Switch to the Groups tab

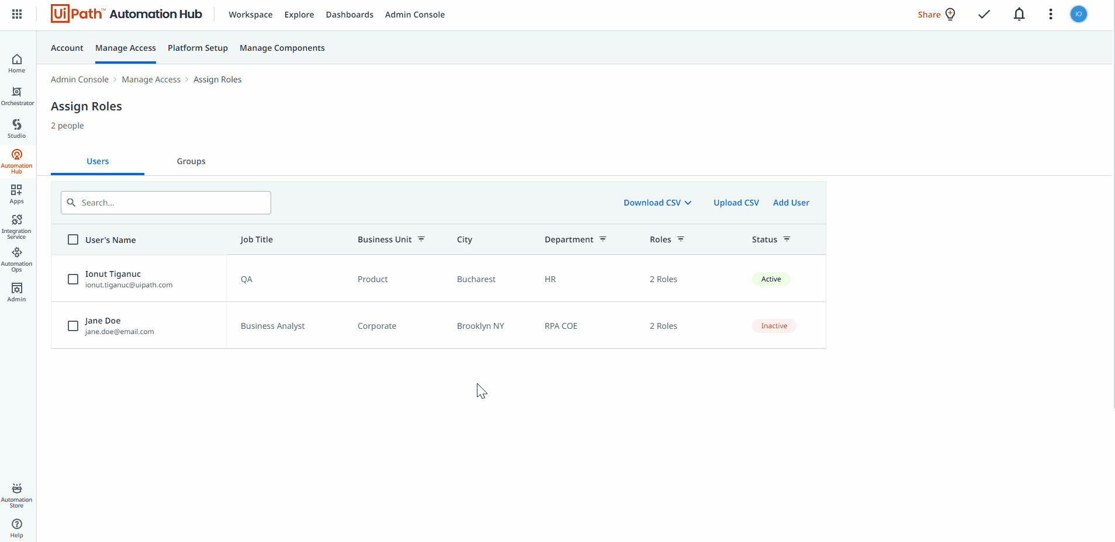pos(191,161)
